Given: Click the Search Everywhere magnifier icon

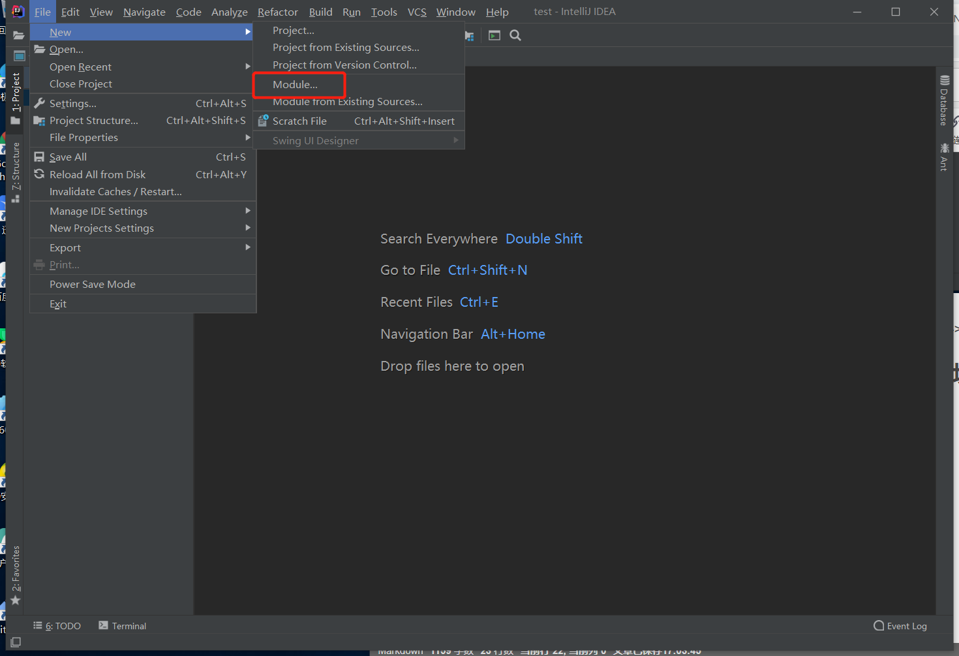Looking at the screenshot, I should click(515, 35).
